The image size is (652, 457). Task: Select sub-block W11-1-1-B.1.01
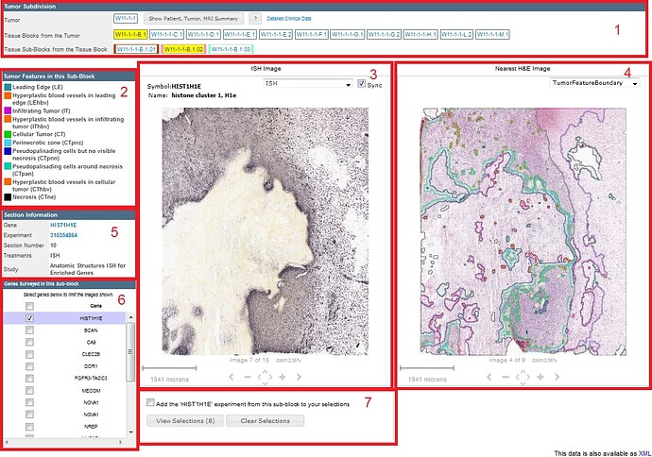click(136, 49)
